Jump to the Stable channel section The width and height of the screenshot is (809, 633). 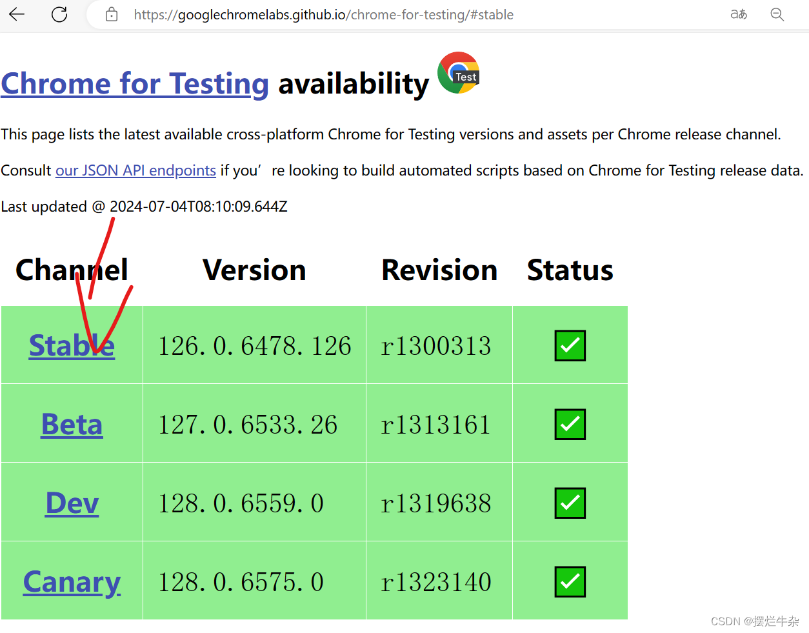(x=72, y=346)
